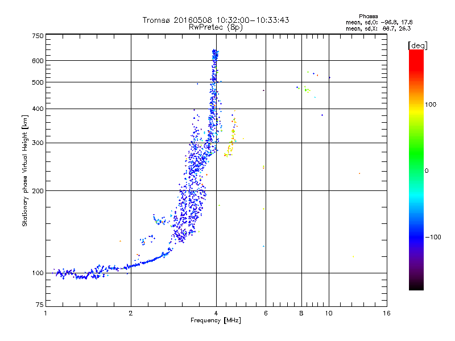
Task: Click the y-axis tick label '750'
Action: tap(38, 36)
